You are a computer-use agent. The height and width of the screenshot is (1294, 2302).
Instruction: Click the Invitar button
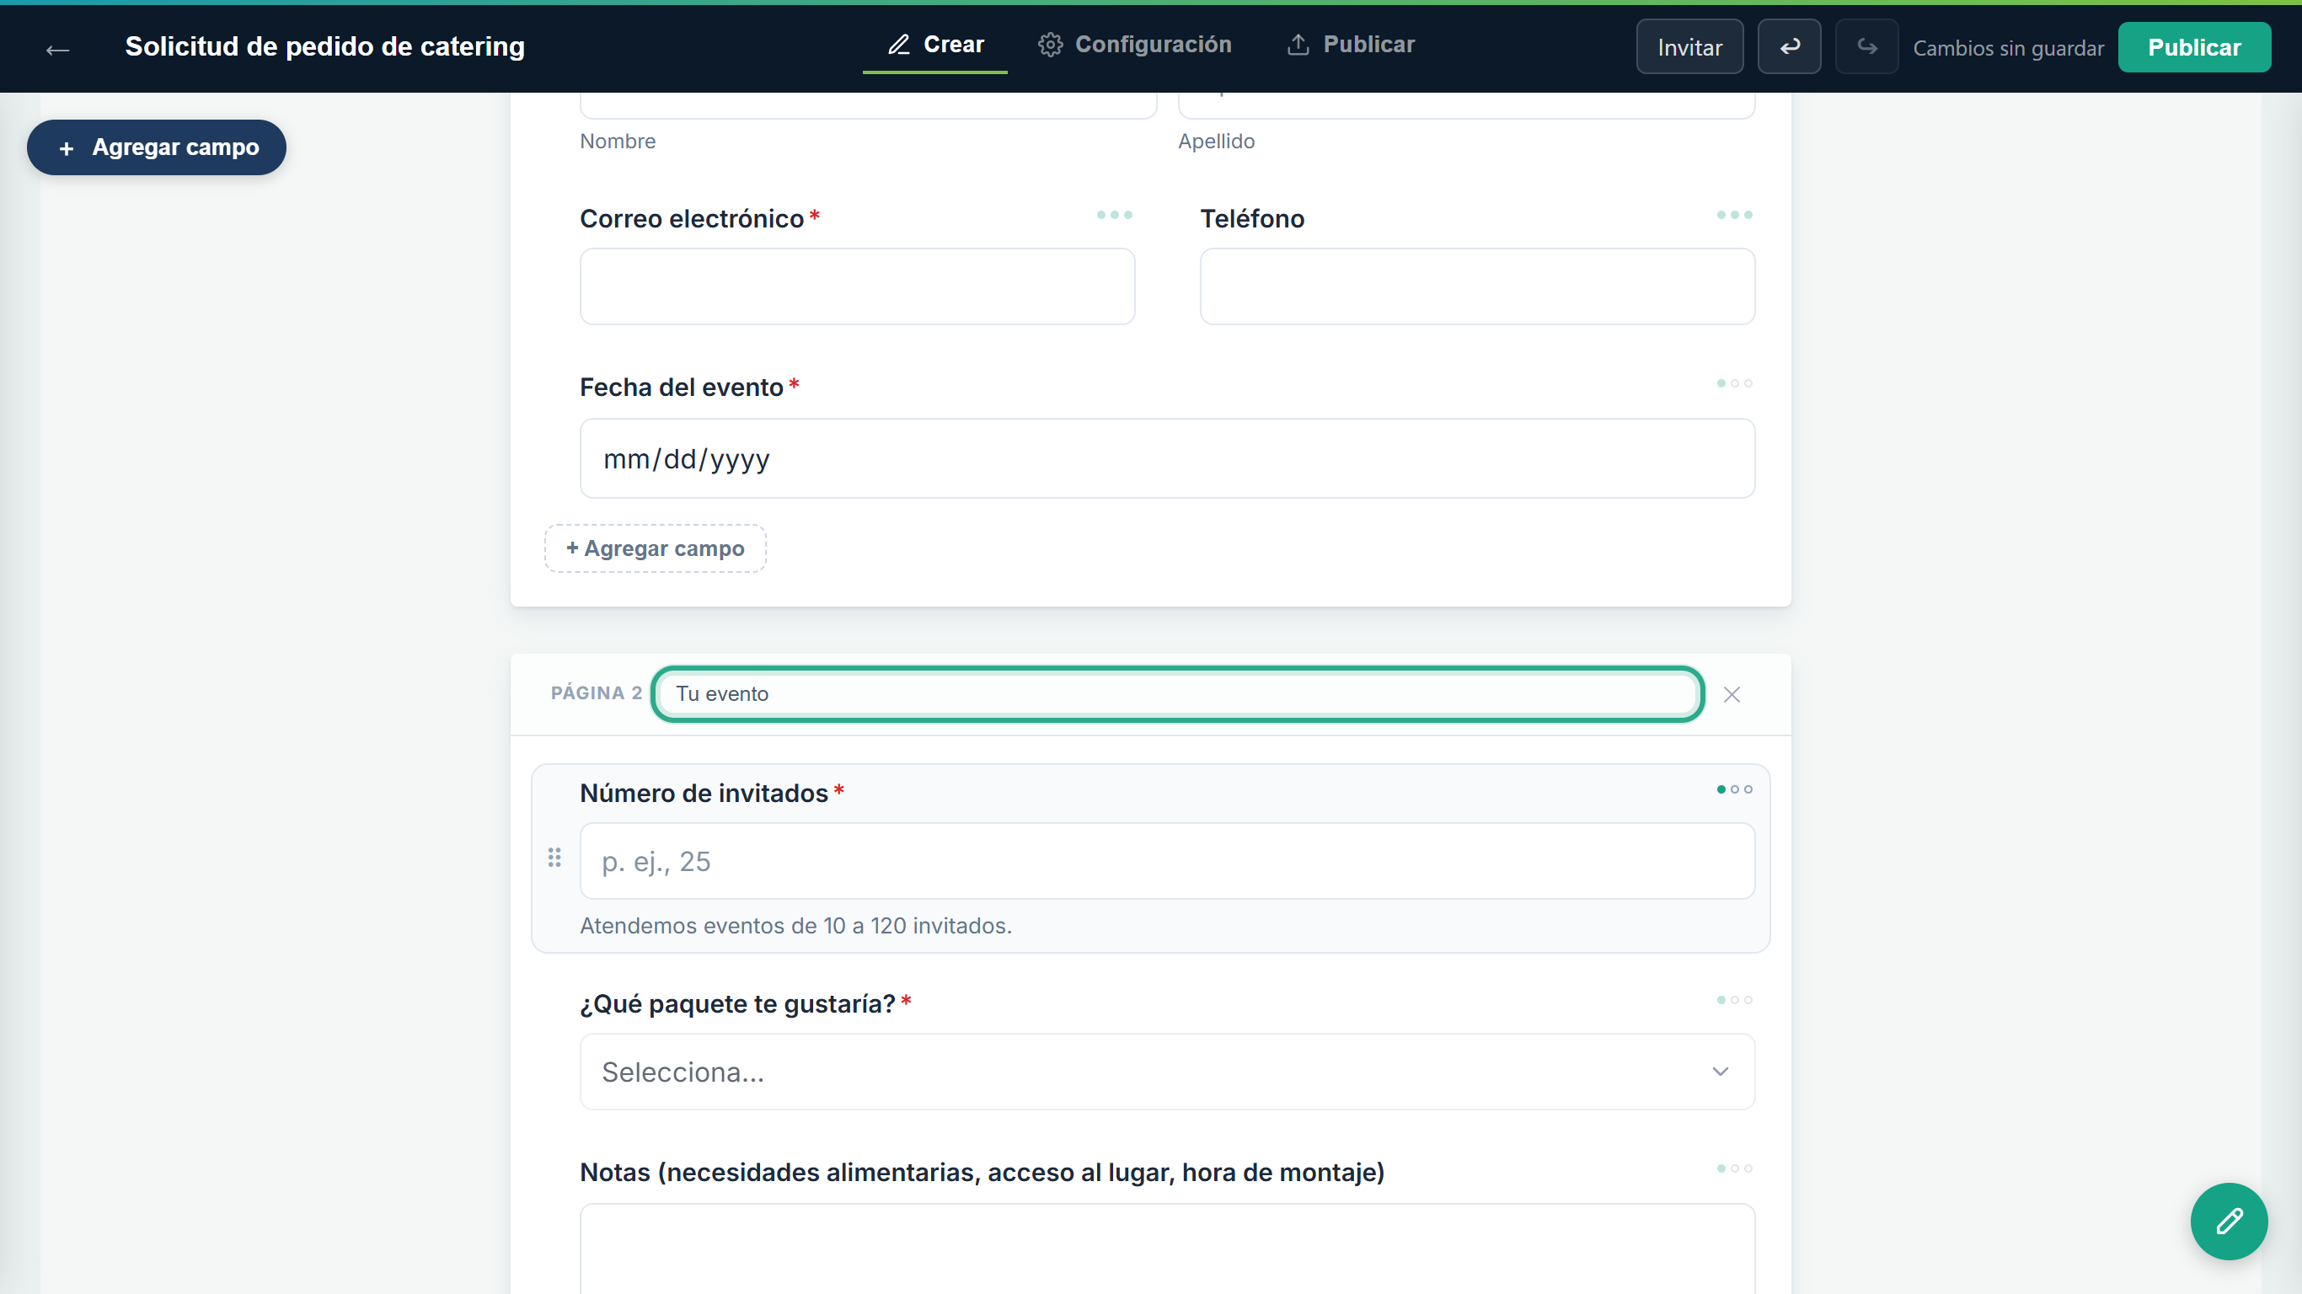1689,46
